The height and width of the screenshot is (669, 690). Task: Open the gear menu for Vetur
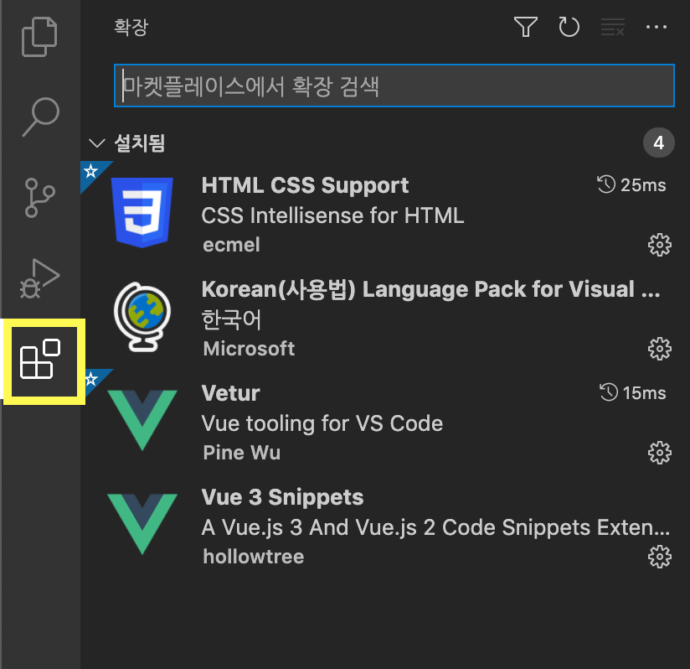pyautogui.click(x=660, y=453)
